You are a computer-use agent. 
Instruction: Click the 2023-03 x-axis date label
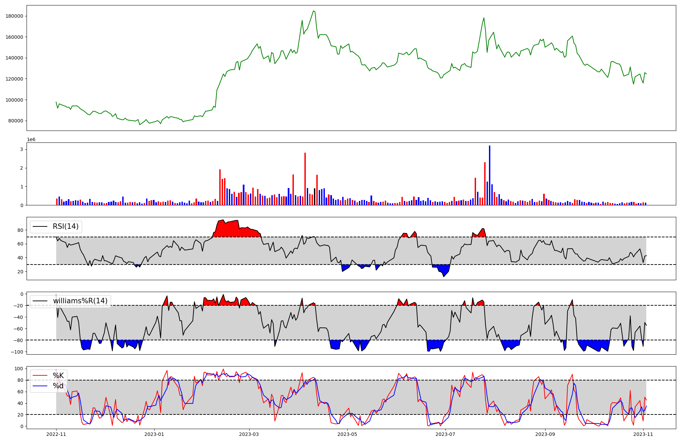point(249,434)
